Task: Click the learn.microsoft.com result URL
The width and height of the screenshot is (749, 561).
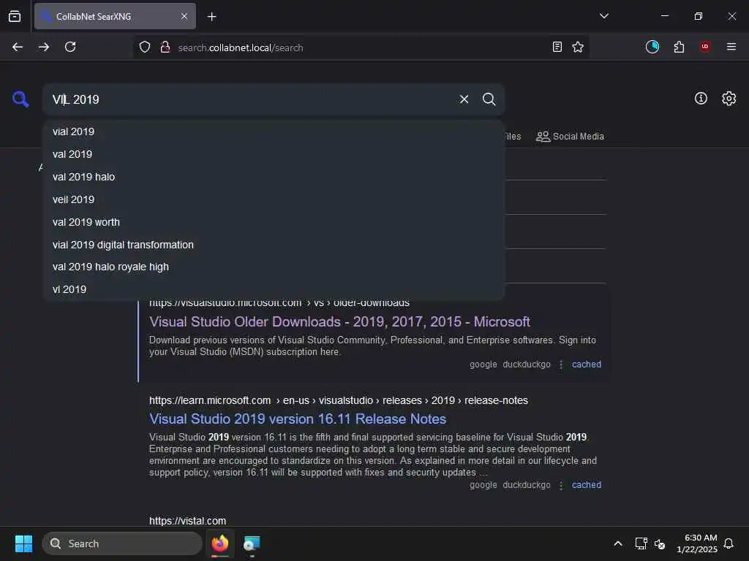Action: (x=338, y=401)
